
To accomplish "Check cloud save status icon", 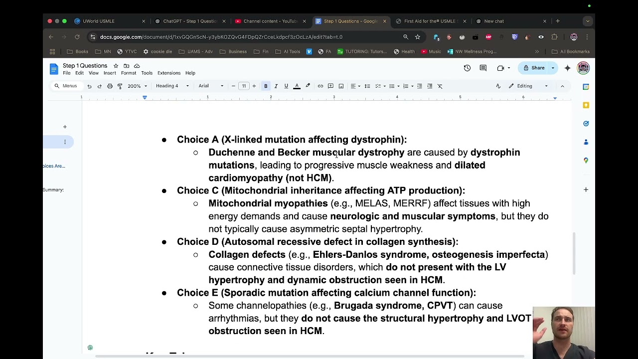I will point(137,66).
